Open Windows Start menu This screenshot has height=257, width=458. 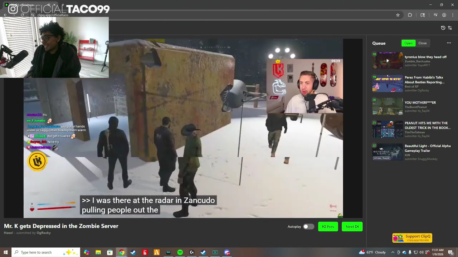tap(6, 252)
